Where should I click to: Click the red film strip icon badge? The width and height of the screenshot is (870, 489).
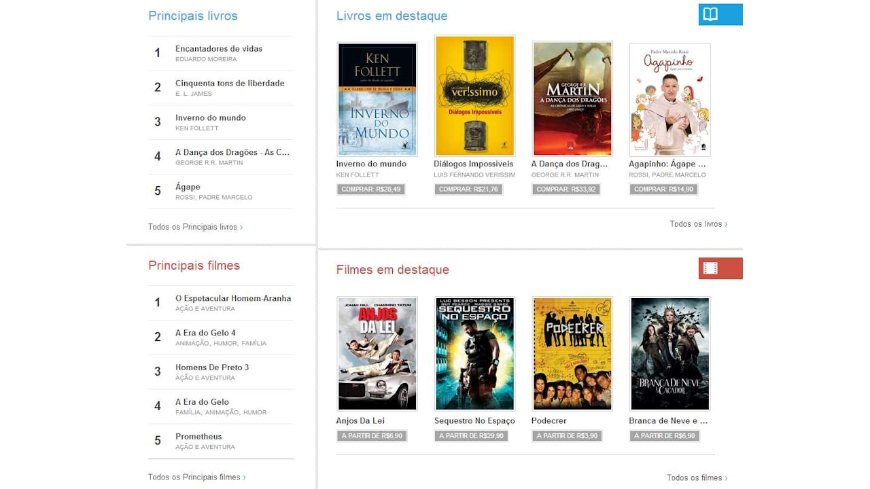[x=720, y=268]
